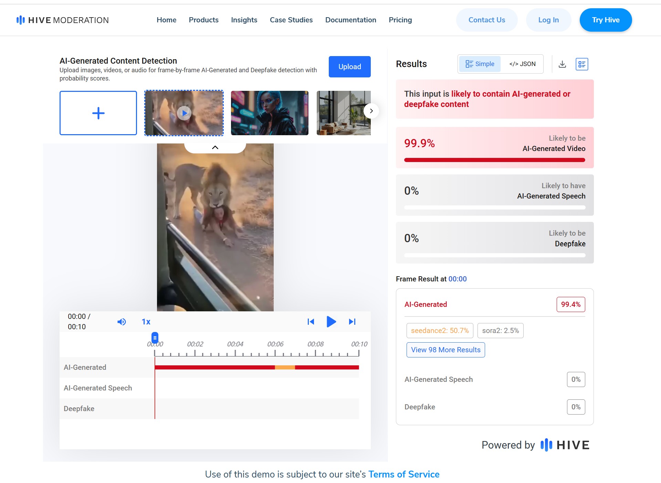Open the Home menu item
Viewport: 661px width, 483px height.
[166, 20]
